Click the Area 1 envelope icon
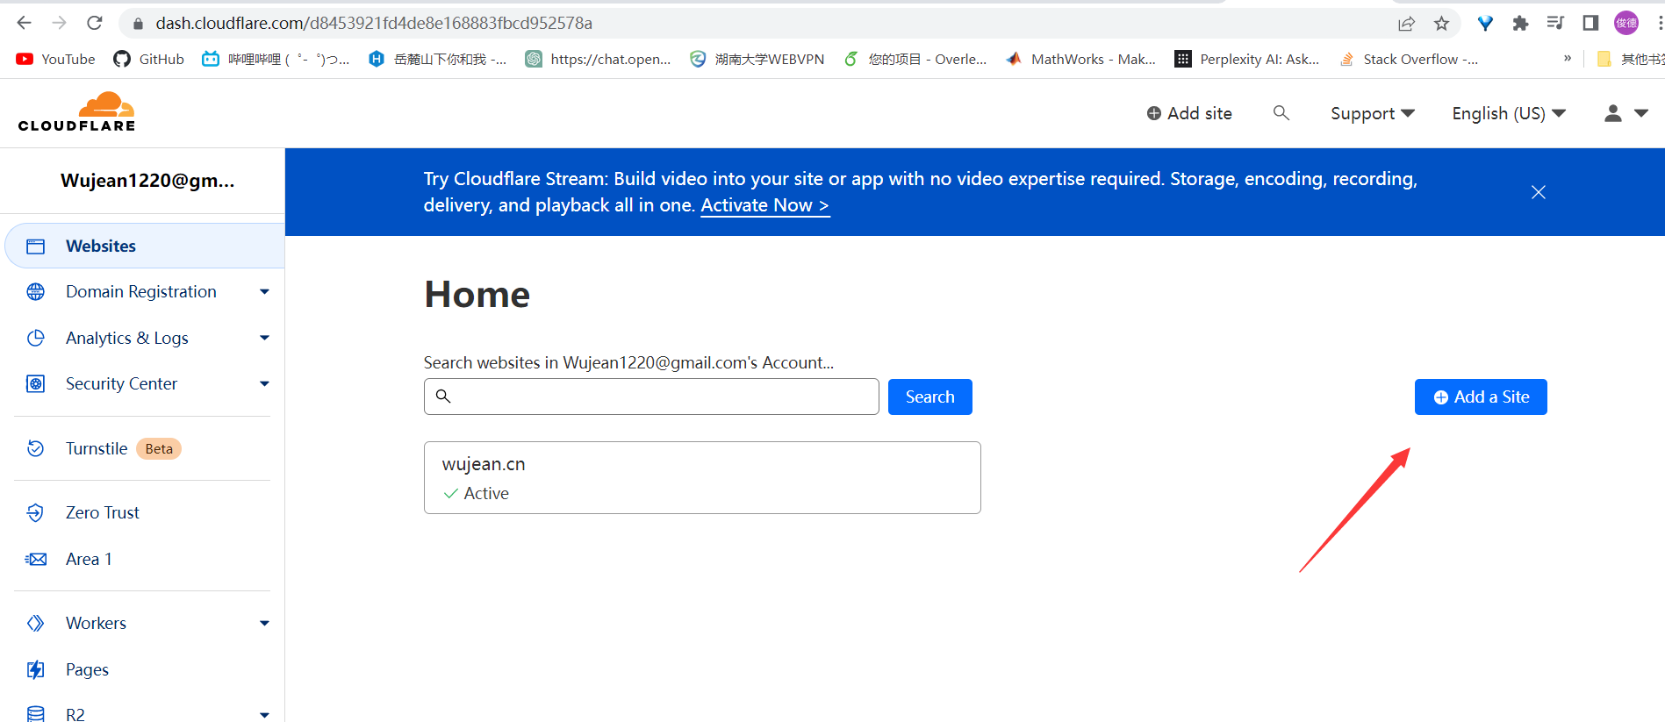Viewport: 1665px width, 722px height. tap(36, 559)
